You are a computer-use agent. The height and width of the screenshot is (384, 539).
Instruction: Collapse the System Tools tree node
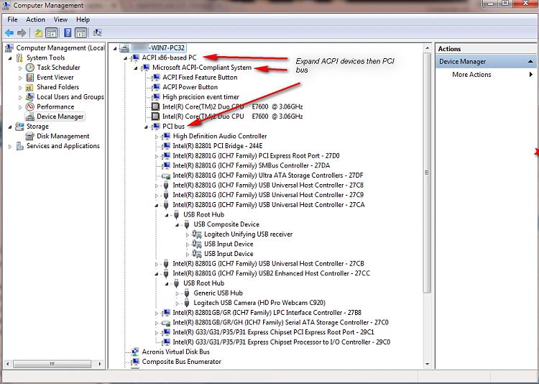click(10, 58)
